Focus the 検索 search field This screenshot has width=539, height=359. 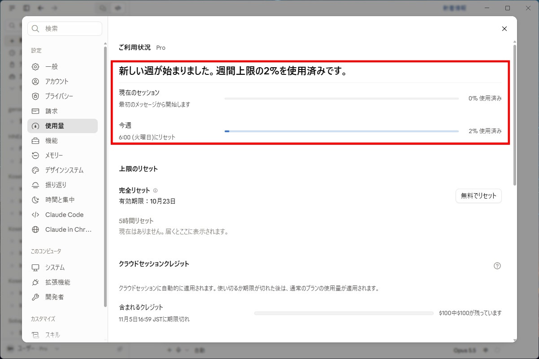(x=65, y=29)
